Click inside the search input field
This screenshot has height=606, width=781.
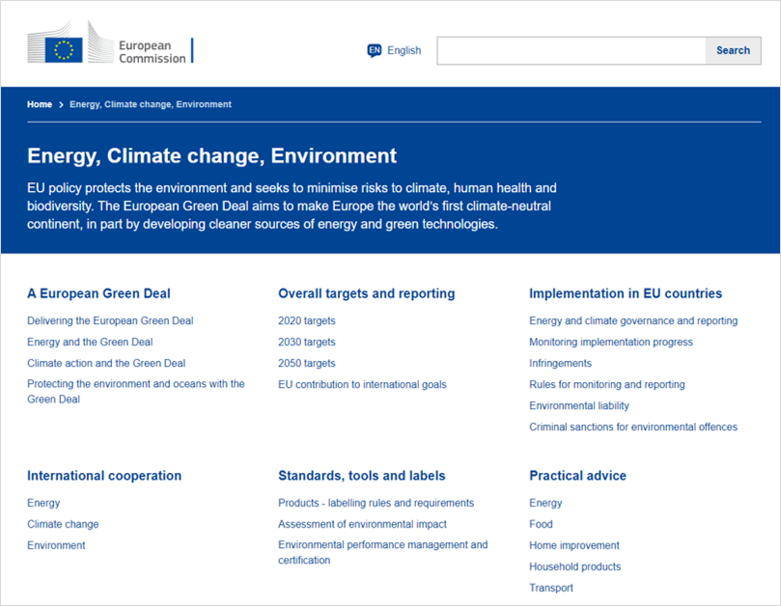pos(572,50)
